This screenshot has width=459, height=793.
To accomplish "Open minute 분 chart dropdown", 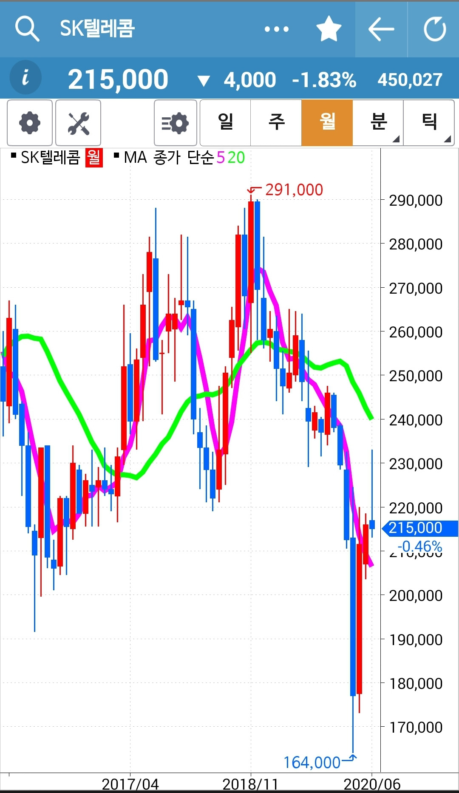I will click(x=378, y=123).
